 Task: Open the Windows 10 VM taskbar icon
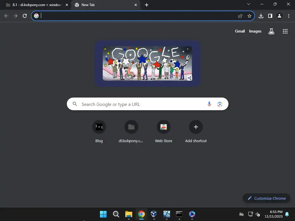[x=167, y=214]
